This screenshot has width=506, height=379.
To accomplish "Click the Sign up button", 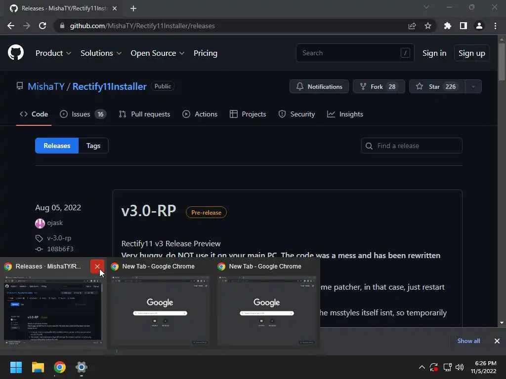I will coord(471,53).
